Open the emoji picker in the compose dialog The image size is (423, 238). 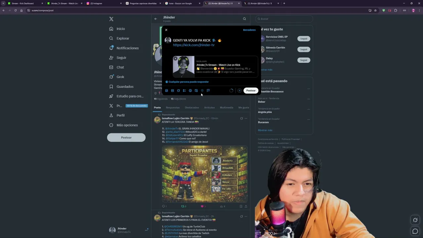pyautogui.click(x=190, y=91)
